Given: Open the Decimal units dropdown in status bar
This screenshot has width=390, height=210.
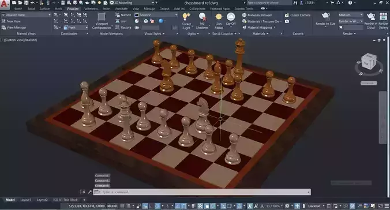Looking at the screenshot, I should [316, 206].
